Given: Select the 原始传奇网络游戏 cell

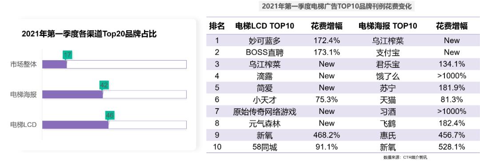Looking at the screenshot, I should point(264,112).
